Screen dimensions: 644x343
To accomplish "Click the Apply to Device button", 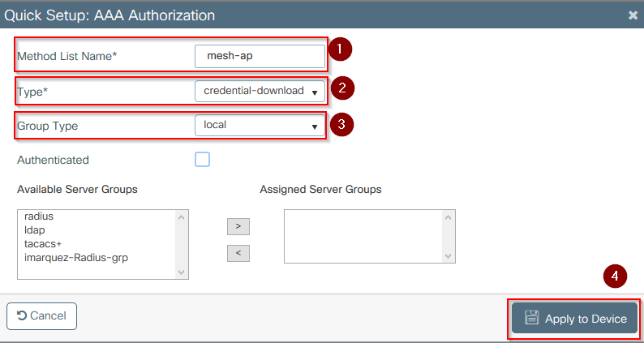I will tap(576, 319).
